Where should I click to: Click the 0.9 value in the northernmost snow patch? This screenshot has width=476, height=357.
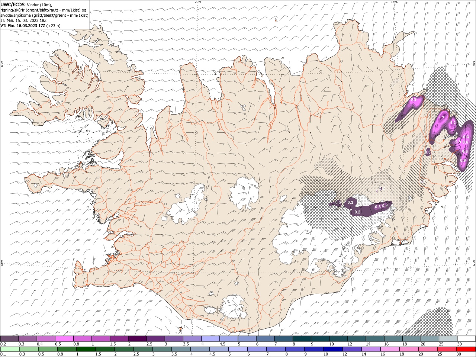pos(413,100)
